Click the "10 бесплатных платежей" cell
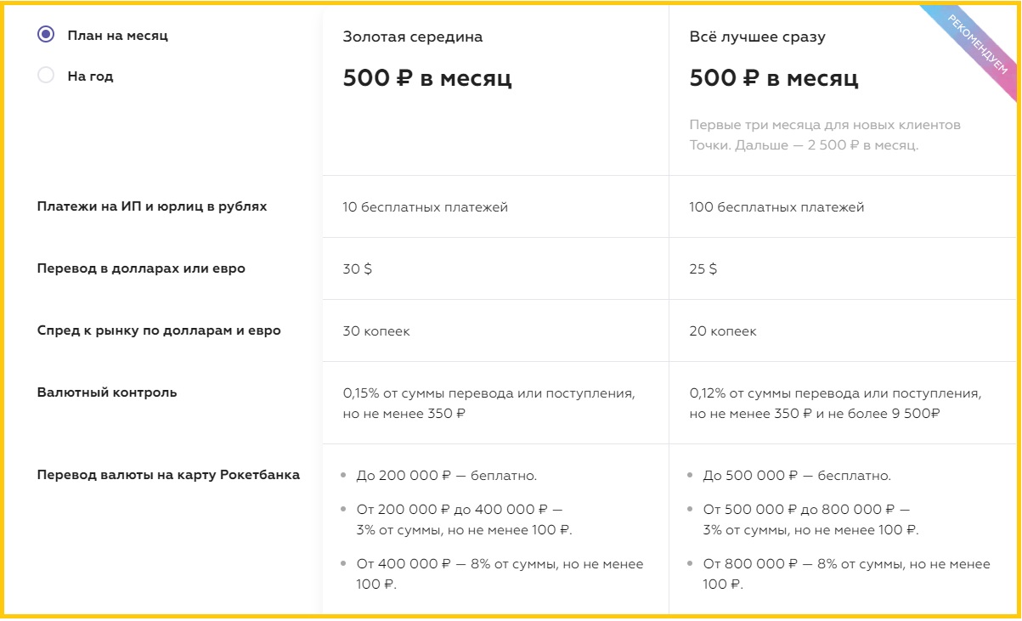Viewport: 1022px width, 621px height. click(425, 207)
